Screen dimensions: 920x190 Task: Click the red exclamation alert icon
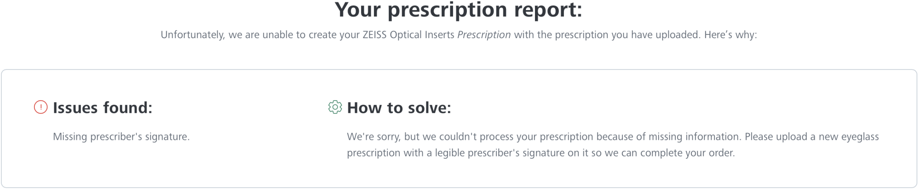click(40, 108)
